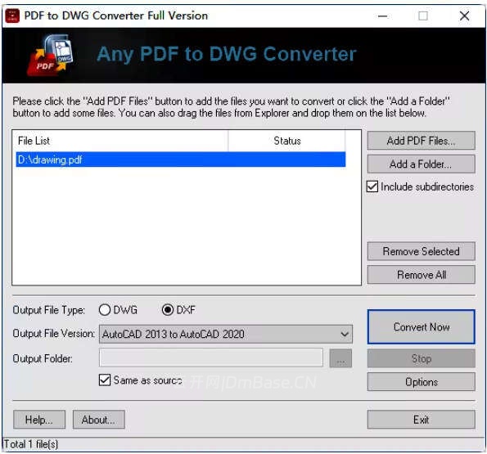Start conversion with Convert Now
Viewport: 487px width, 454px height.
[x=422, y=326]
